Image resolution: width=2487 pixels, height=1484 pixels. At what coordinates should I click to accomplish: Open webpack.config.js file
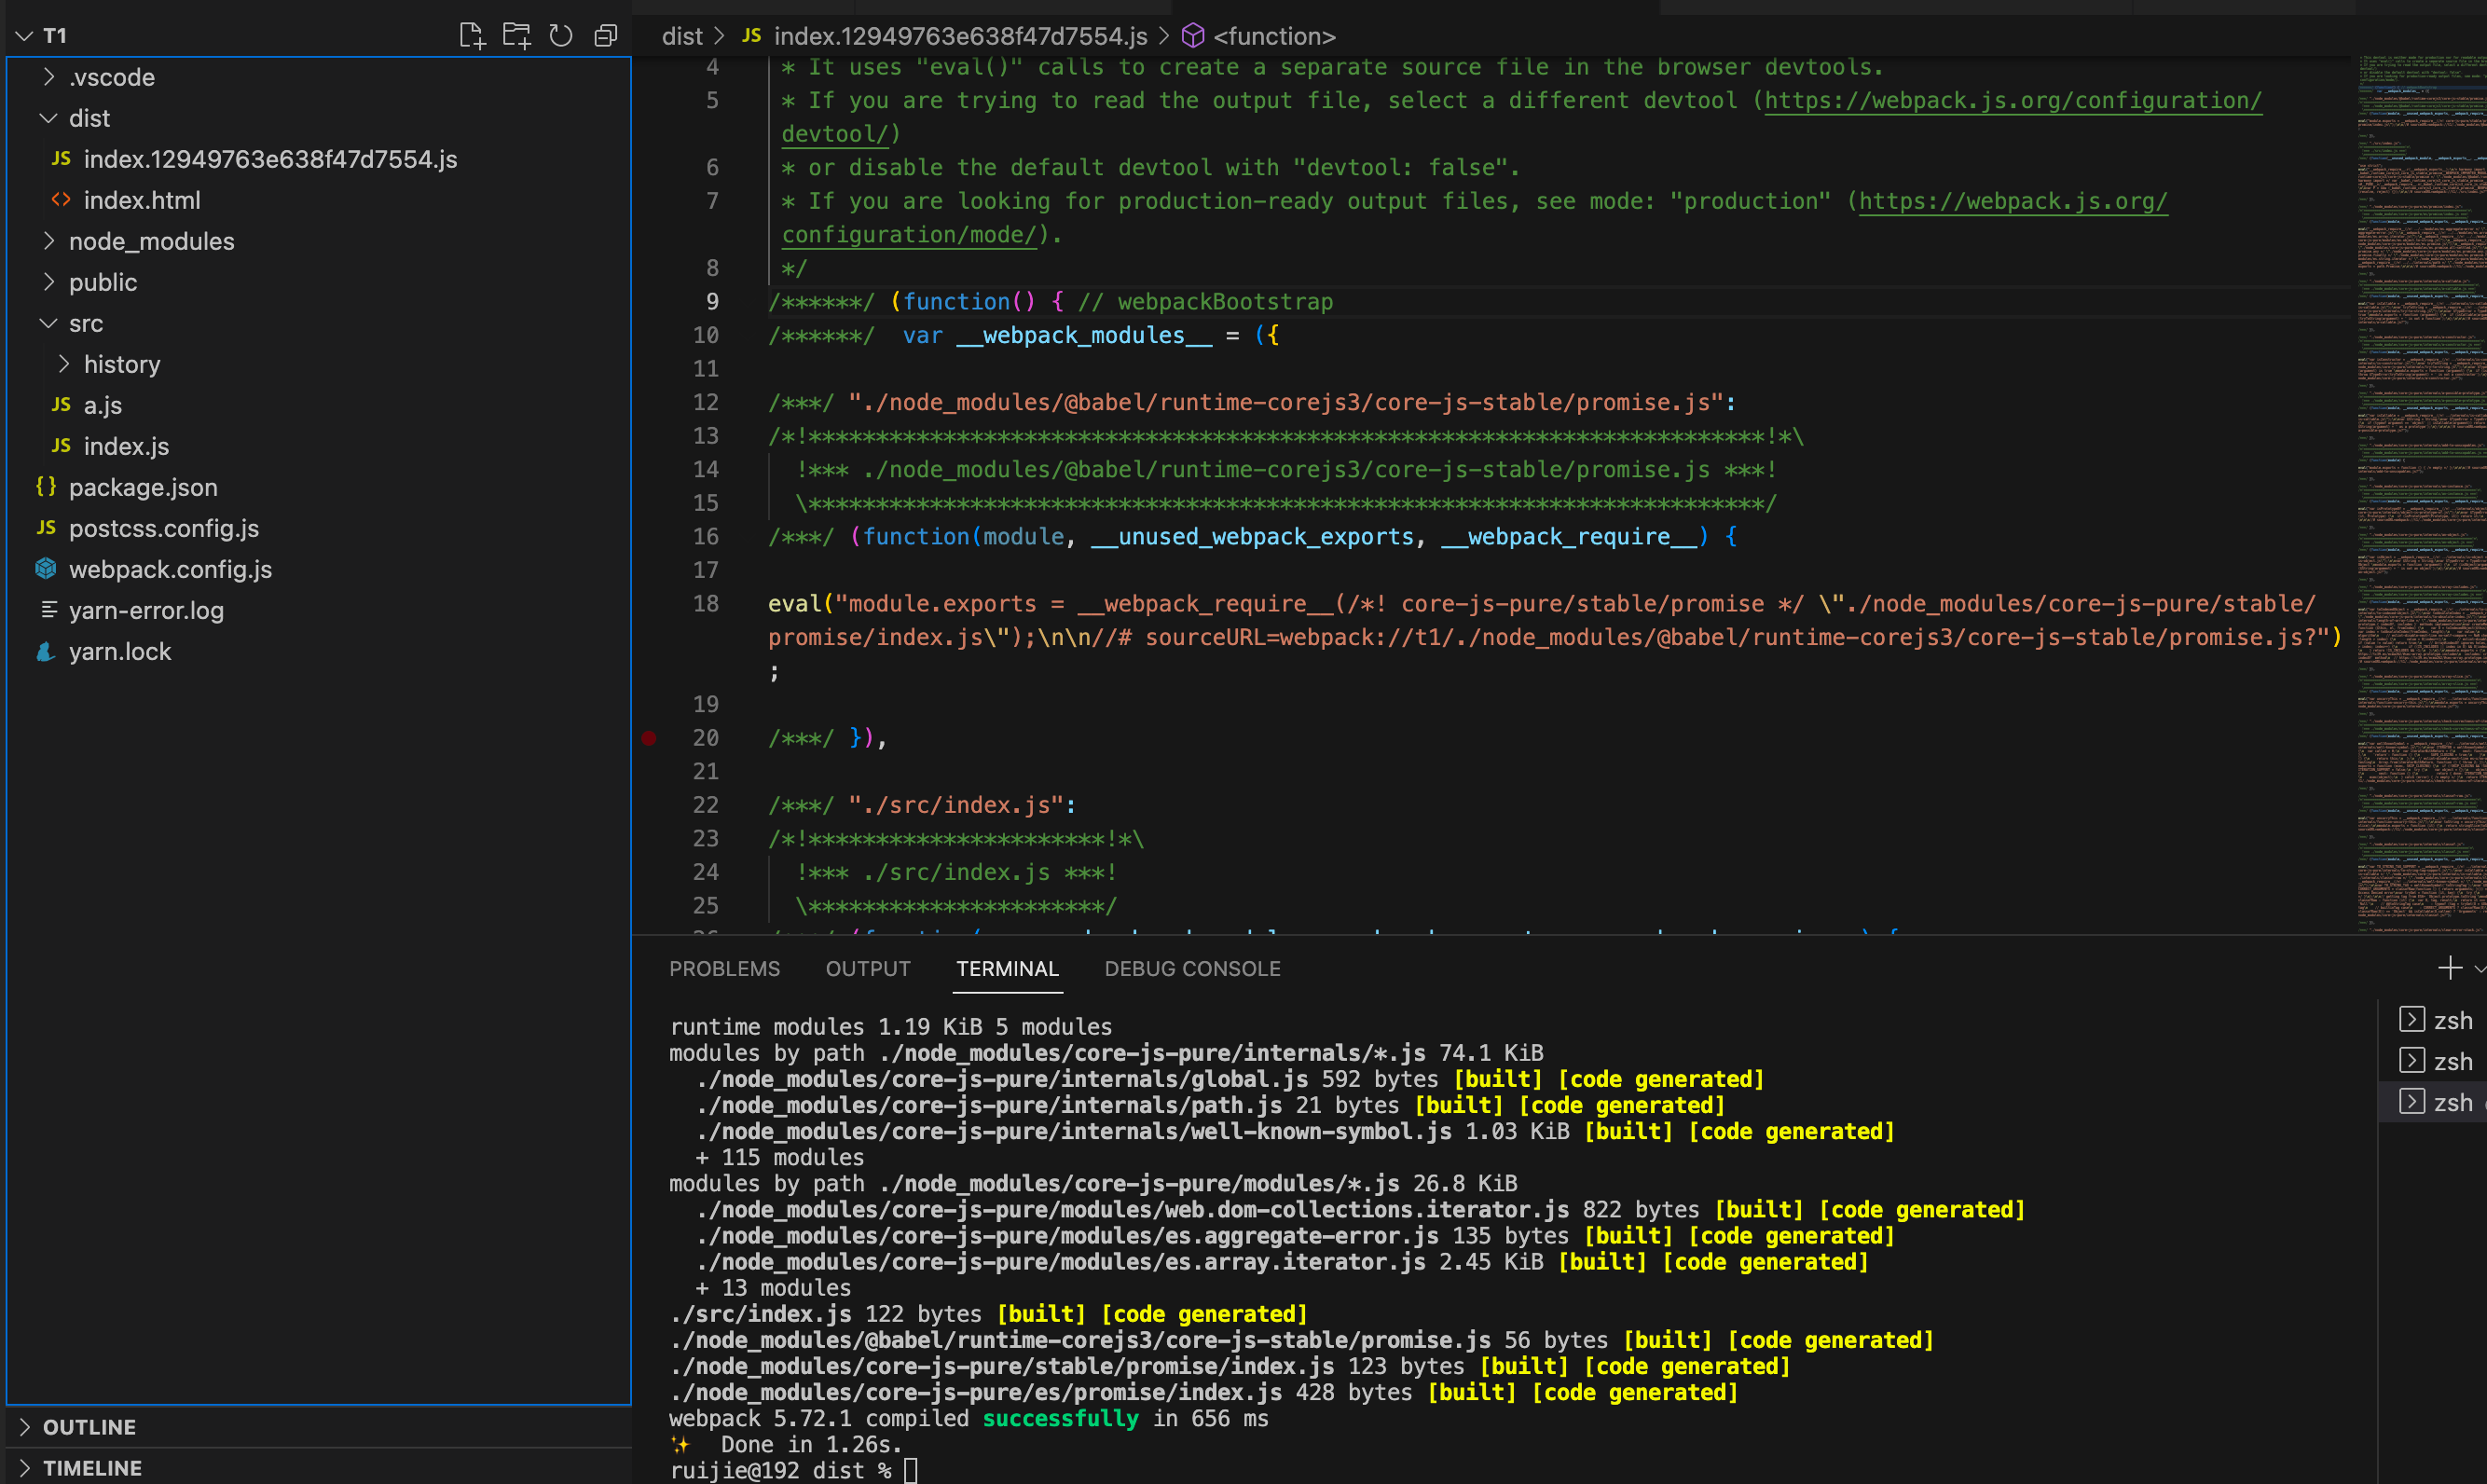tap(170, 569)
